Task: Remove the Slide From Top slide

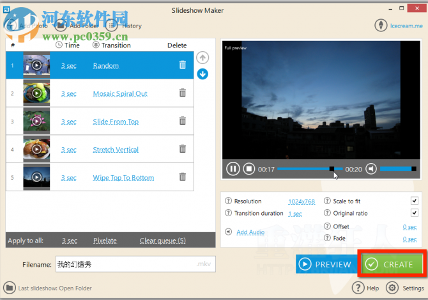Action: tap(182, 121)
